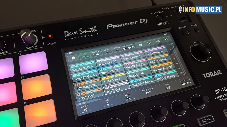The width and height of the screenshot is (227, 127).
Task: Toggle OFF tag on track 6 Tr707_Snare1
Action: pos(115,76)
